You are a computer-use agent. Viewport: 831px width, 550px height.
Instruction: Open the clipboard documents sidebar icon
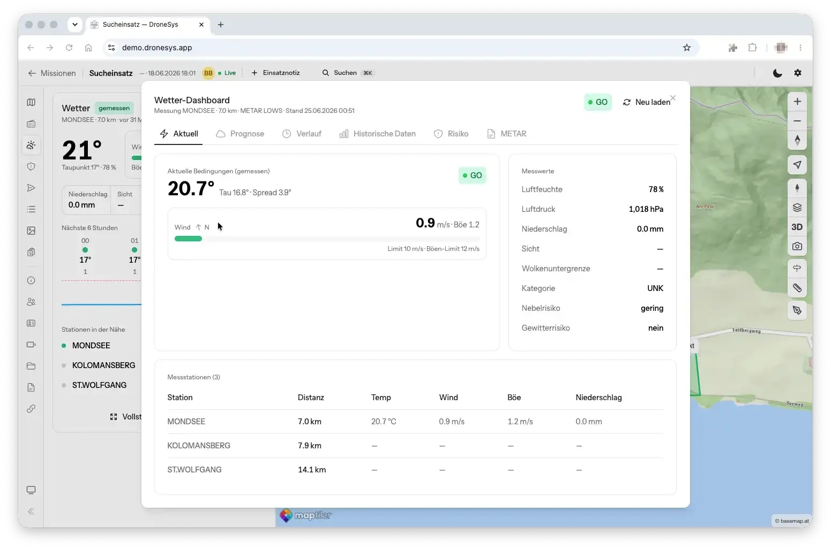pyautogui.click(x=31, y=252)
